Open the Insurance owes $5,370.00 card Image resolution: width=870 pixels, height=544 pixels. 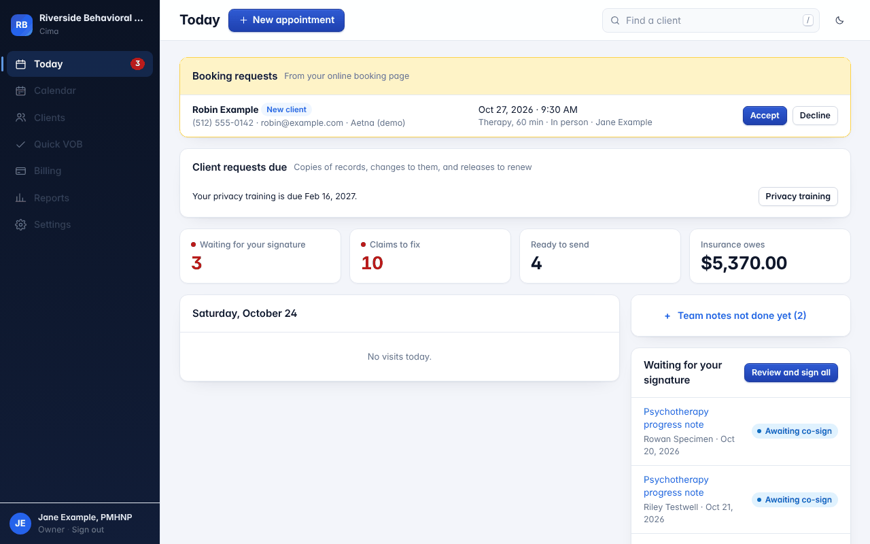pyautogui.click(x=770, y=256)
